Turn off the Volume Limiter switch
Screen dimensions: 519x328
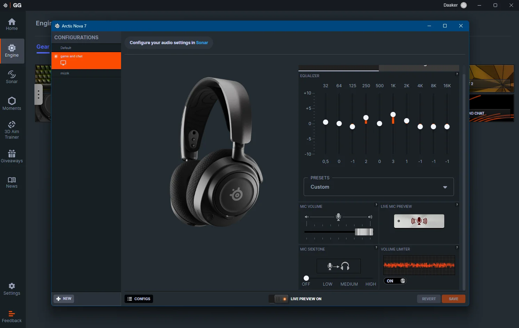(395, 281)
